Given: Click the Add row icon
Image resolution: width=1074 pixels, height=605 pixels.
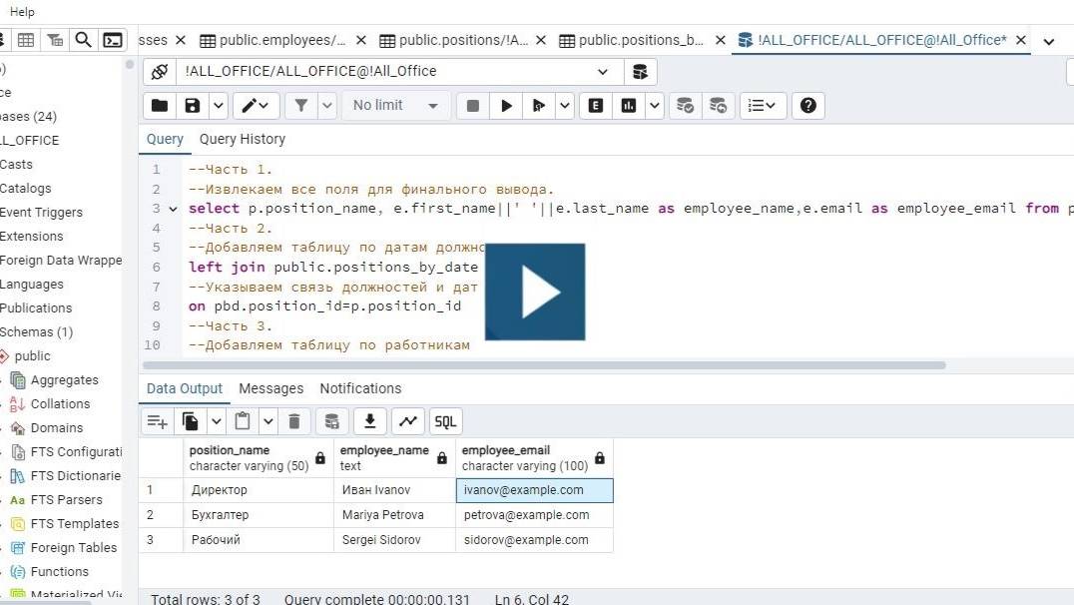Looking at the screenshot, I should pos(157,421).
